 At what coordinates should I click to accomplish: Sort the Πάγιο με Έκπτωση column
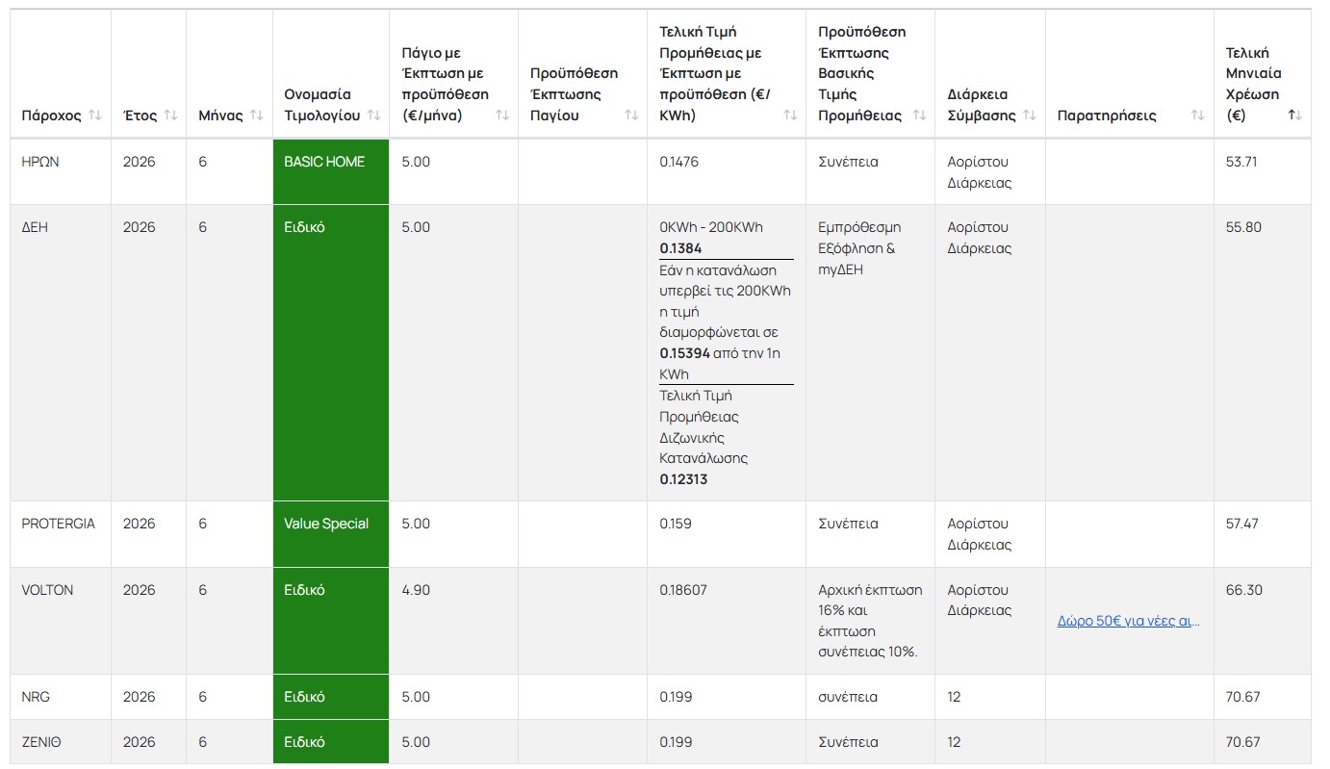[502, 115]
